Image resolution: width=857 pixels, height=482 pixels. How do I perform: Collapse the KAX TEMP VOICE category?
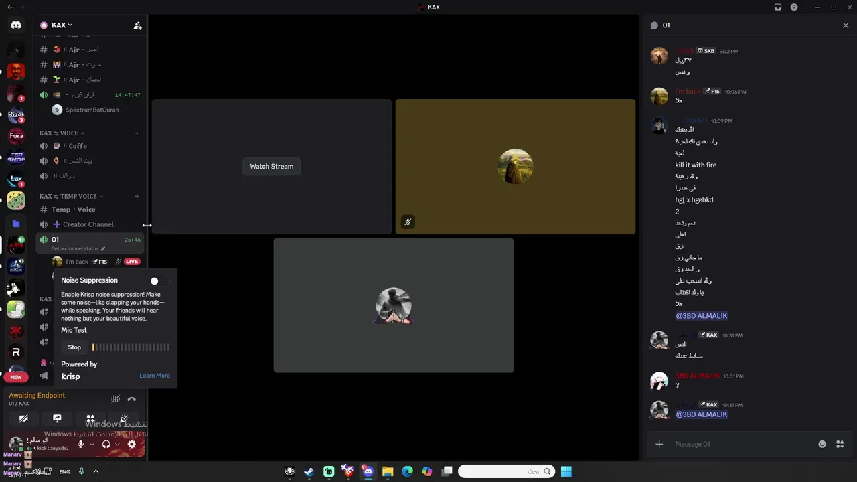(71, 196)
